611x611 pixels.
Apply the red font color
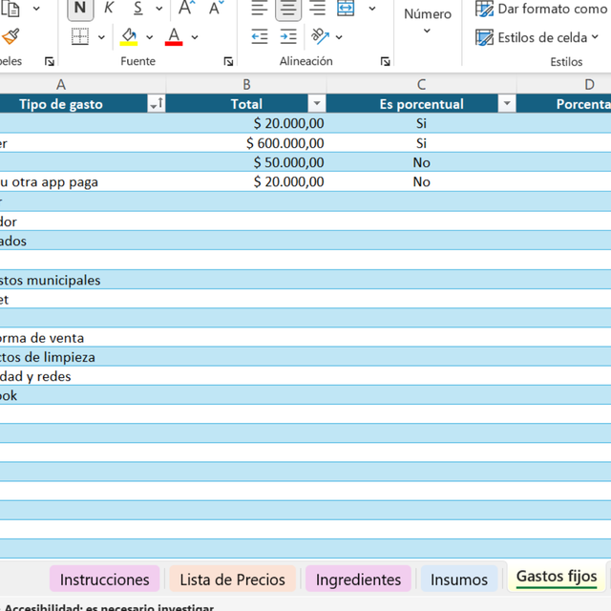tap(174, 37)
